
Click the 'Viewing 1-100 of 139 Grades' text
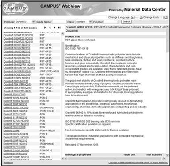click(20, 28)
